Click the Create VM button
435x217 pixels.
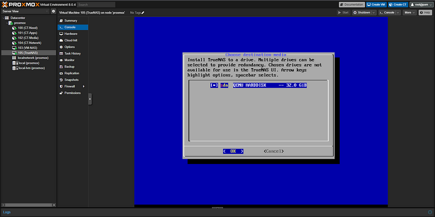click(376, 4)
